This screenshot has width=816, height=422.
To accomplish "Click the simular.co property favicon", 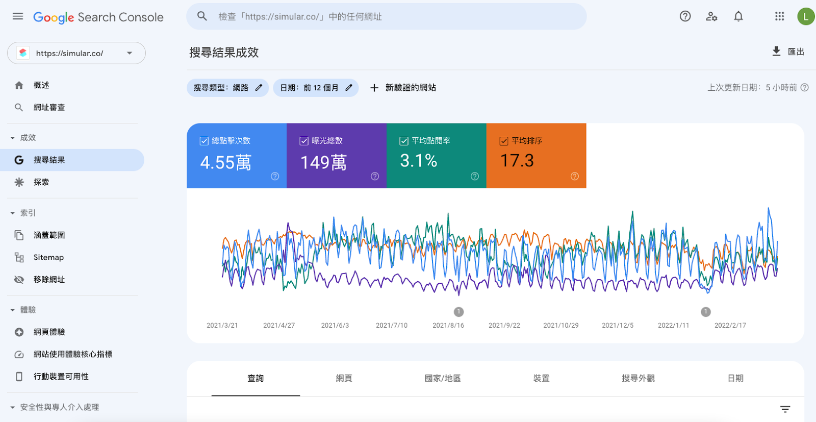I will click(23, 53).
